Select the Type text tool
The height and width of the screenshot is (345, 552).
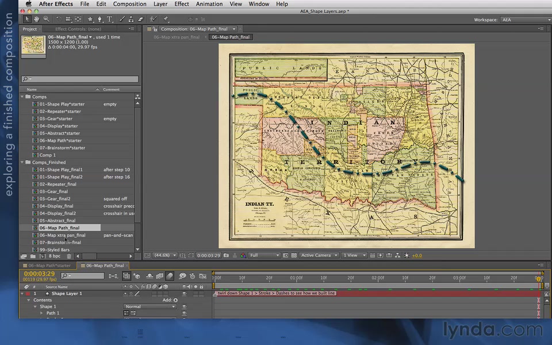pos(109,19)
